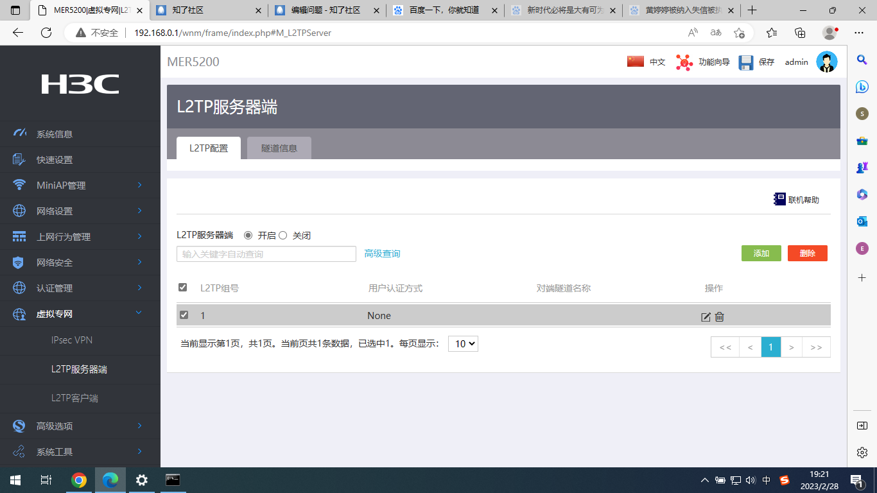877x493 pixels.
Task: Click the Quick Setup sidebar icon
Action: (x=19, y=160)
